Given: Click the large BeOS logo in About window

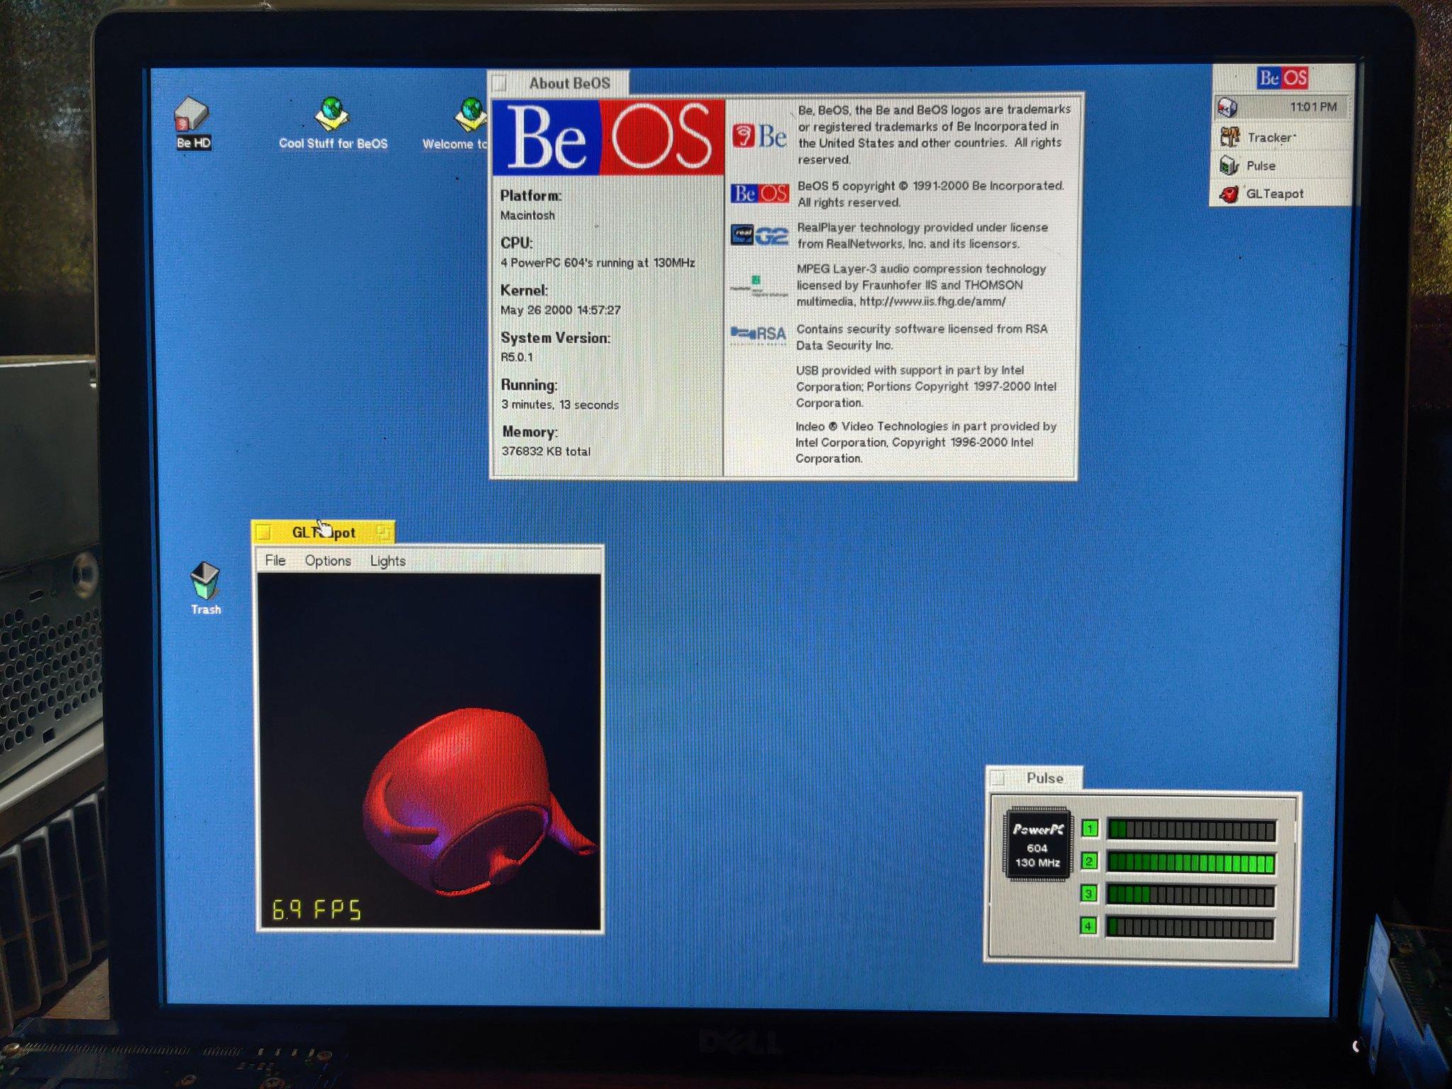Looking at the screenshot, I should pos(608,138).
